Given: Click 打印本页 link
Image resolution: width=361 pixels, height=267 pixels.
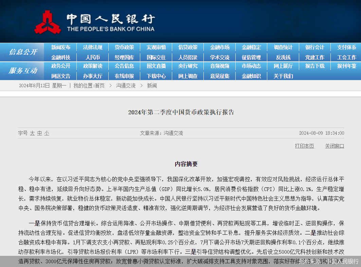Looking at the screenshot, I should [x=304, y=146].
